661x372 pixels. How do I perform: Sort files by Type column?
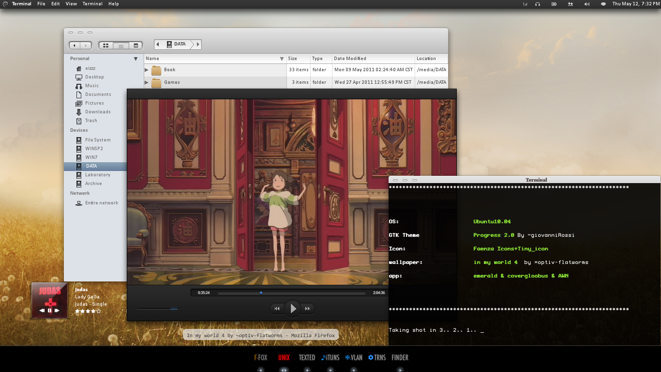pyautogui.click(x=321, y=59)
